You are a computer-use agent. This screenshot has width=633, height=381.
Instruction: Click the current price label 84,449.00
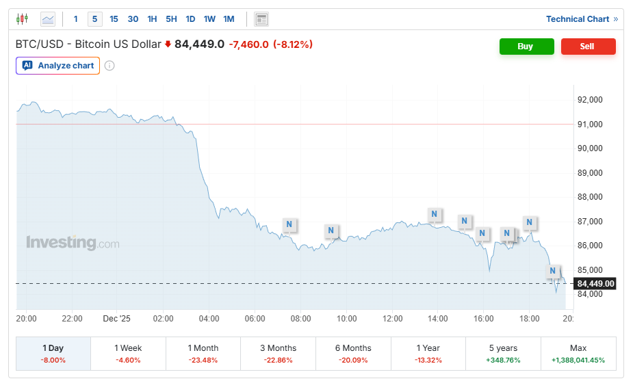595,284
